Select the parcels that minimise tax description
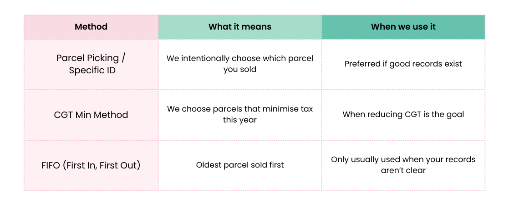The height and width of the screenshot is (204, 509). (x=240, y=109)
